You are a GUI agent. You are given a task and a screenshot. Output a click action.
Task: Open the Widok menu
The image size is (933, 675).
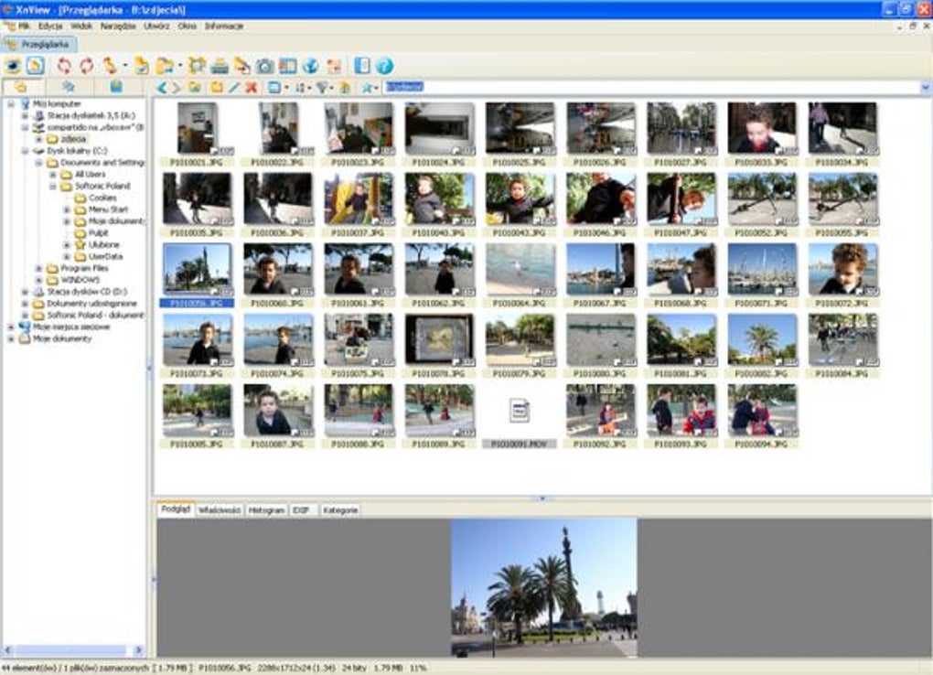pos(81,27)
